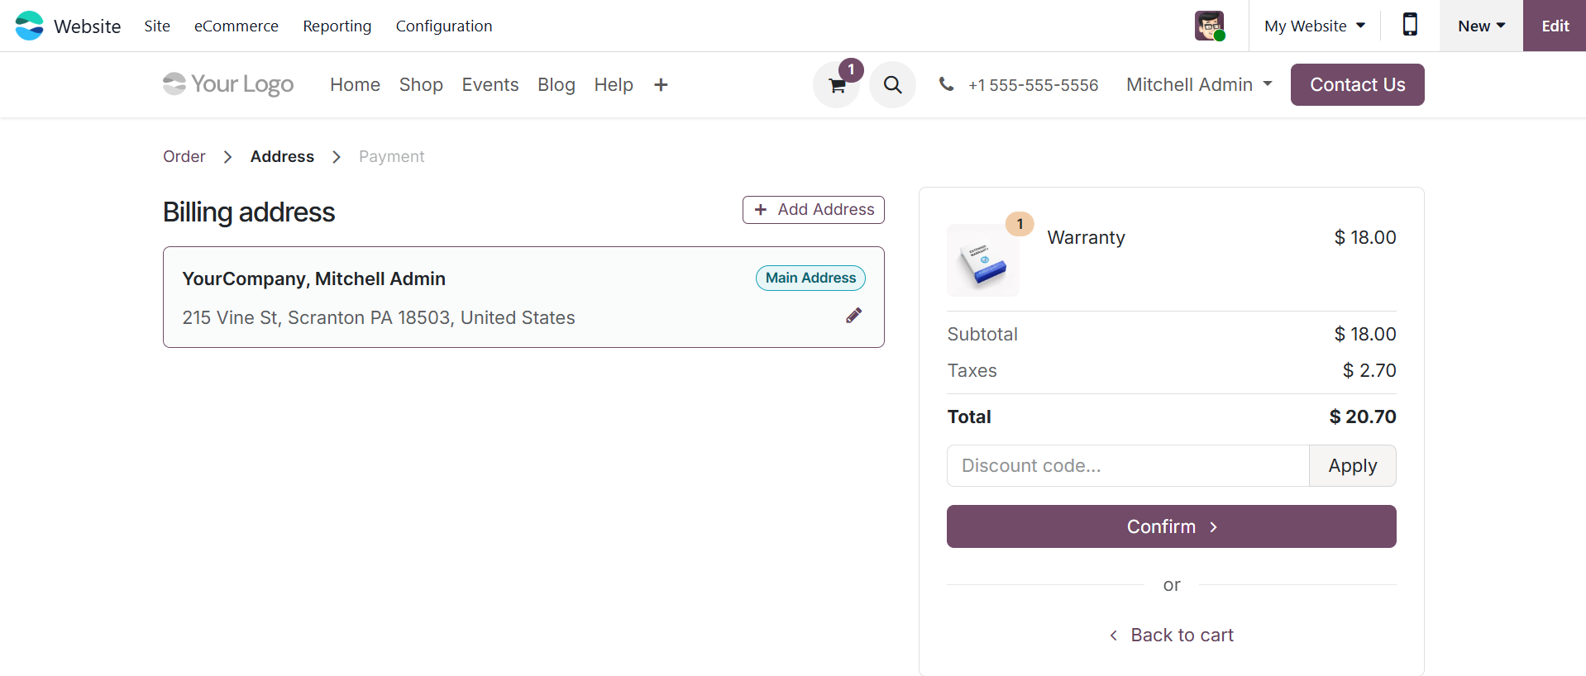This screenshot has height=676, width=1586.
Task: Open the Mitchell Admin user dropdown
Action: coord(1199,84)
